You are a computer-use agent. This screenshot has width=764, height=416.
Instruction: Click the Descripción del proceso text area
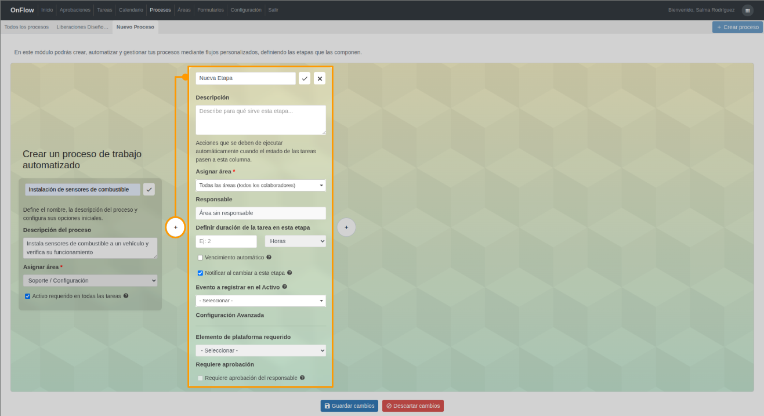click(90, 248)
